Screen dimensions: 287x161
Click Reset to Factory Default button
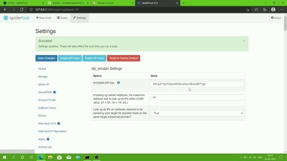point(124,58)
